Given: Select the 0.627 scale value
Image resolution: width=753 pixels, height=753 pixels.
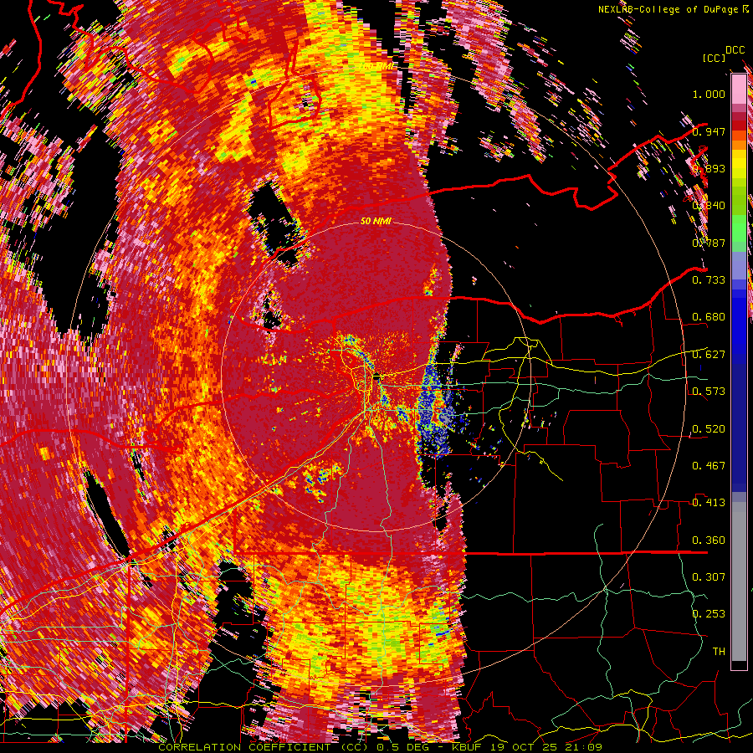Looking at the screenshot, I should point(709,355).
